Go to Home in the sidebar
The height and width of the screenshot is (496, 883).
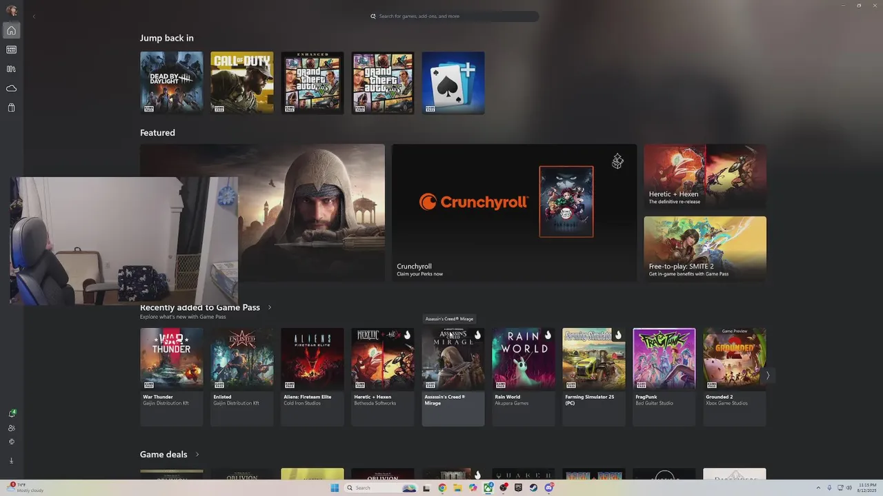pos(11,30)
